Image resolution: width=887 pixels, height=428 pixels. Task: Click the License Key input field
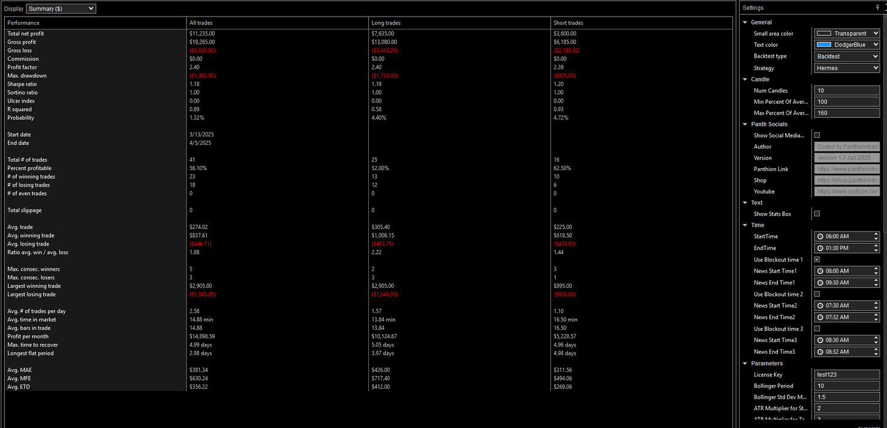[x=846, y=375]
